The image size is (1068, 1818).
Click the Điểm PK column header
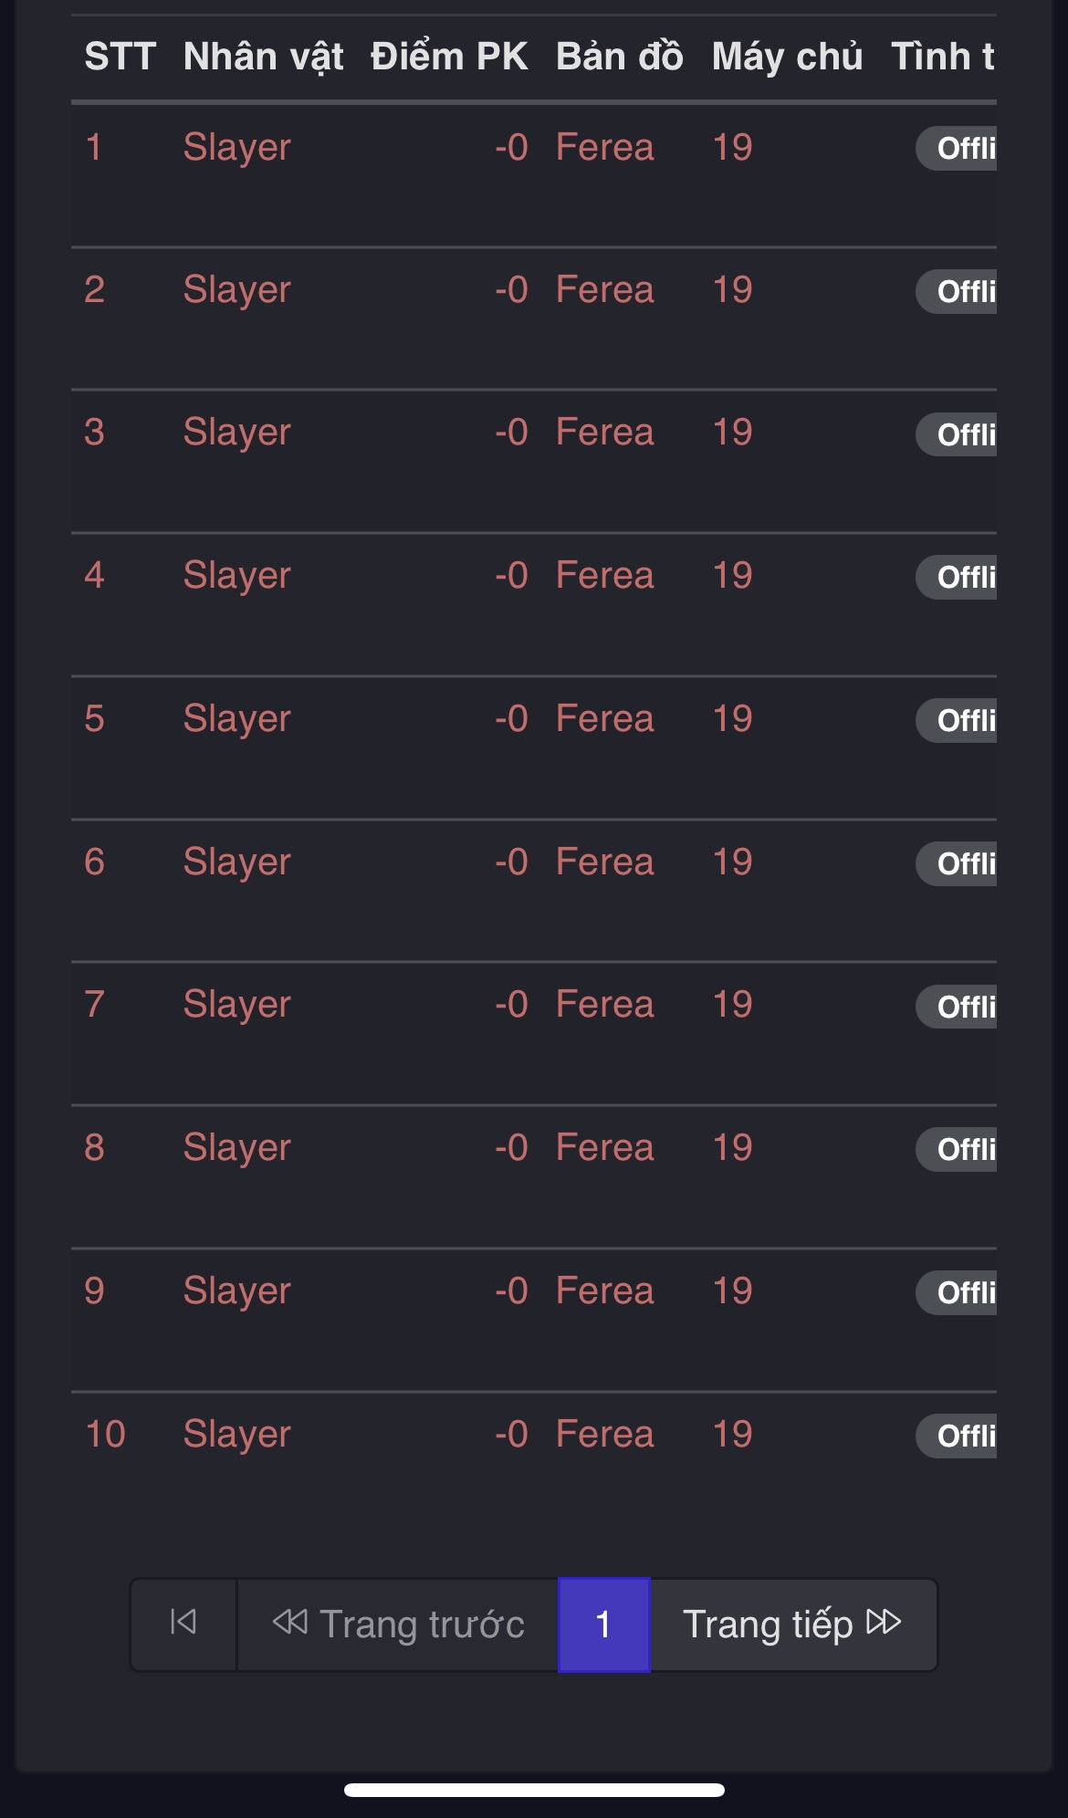[x=448, y=57]
